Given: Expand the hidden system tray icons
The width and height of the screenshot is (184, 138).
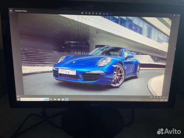Looking at the screenshot, I should point(152,100).
